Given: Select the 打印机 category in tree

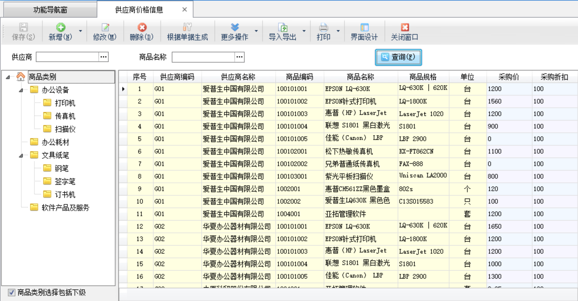Looking at the screenshot, I should click(65, 103).
